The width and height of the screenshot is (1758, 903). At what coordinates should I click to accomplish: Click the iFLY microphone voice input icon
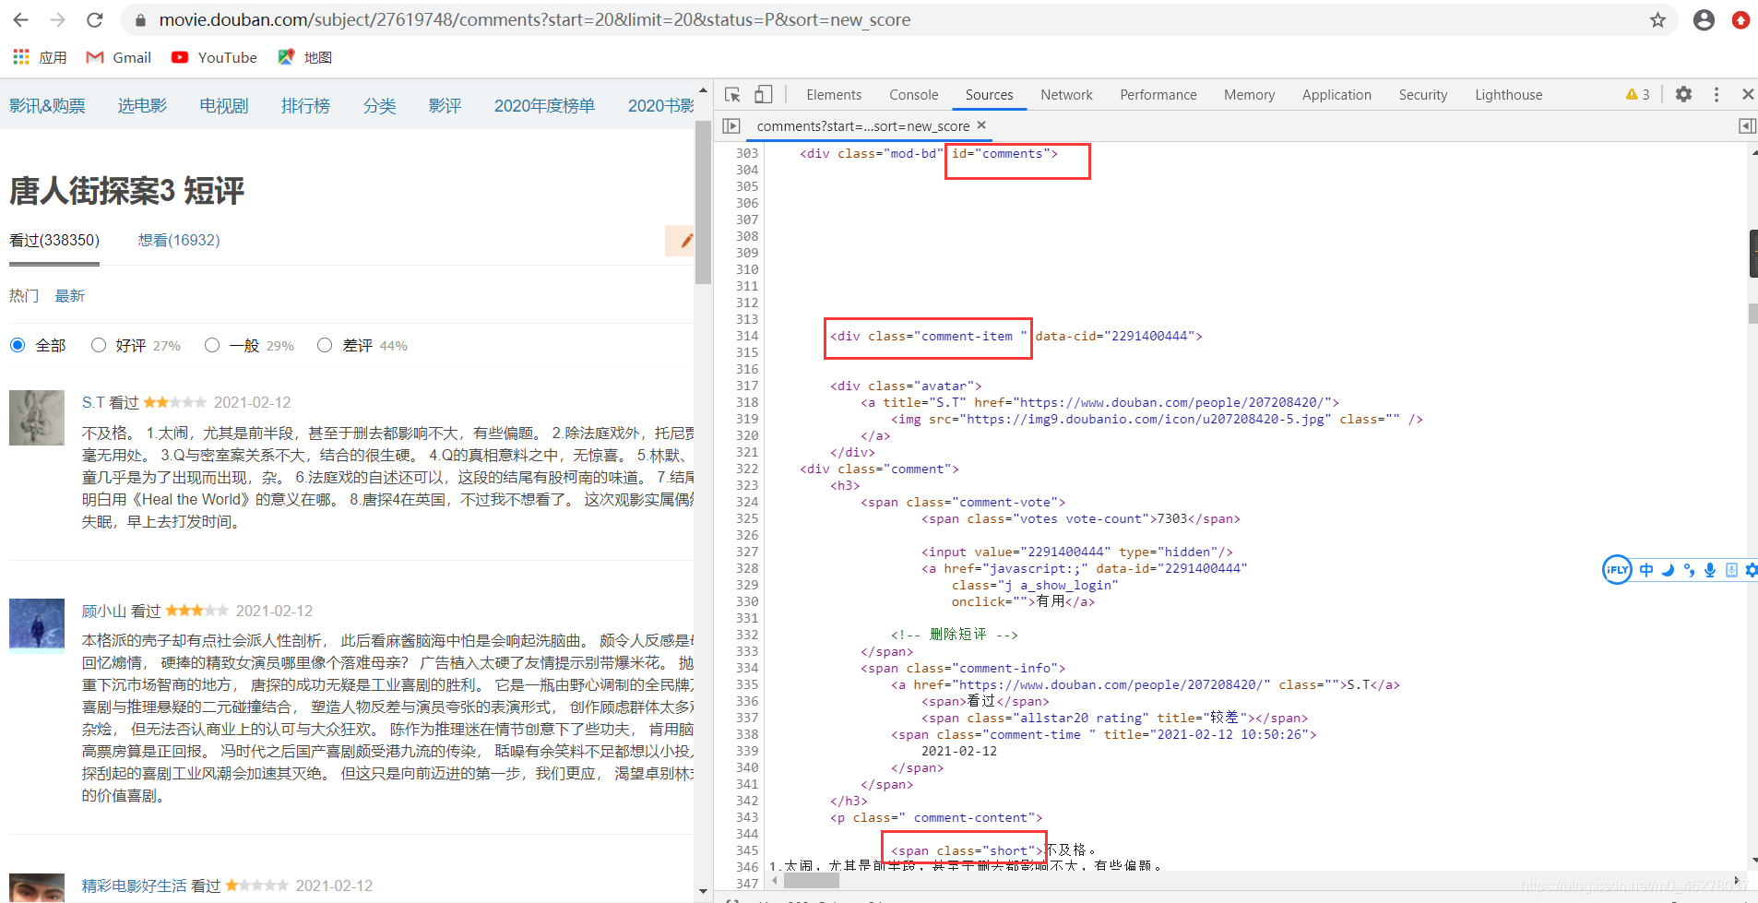pyautogui.click(x=1710, y=570)
